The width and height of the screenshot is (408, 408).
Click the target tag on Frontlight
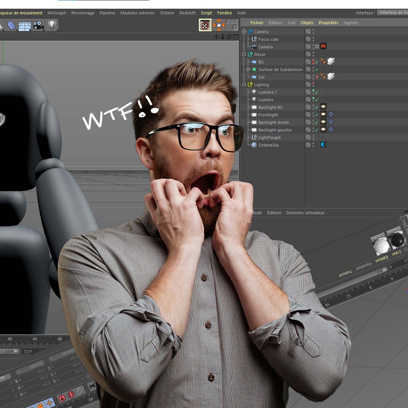[331, 114]
